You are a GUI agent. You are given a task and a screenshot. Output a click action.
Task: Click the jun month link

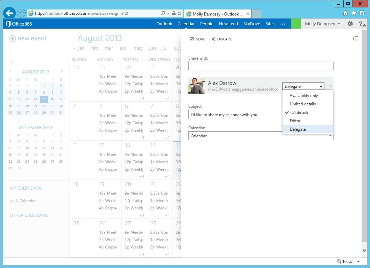[x=152, y=48]
